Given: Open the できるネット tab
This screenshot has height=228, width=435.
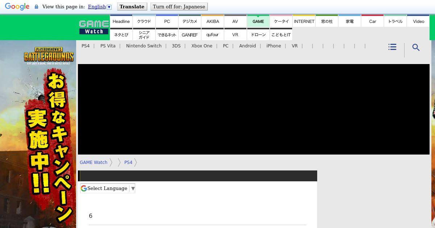Looking at the screenshot, I should 167,34.
